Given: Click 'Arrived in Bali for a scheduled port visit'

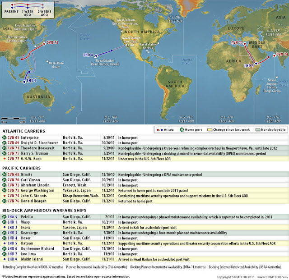Looking at the screenshot, I should (x=147, y=228).
